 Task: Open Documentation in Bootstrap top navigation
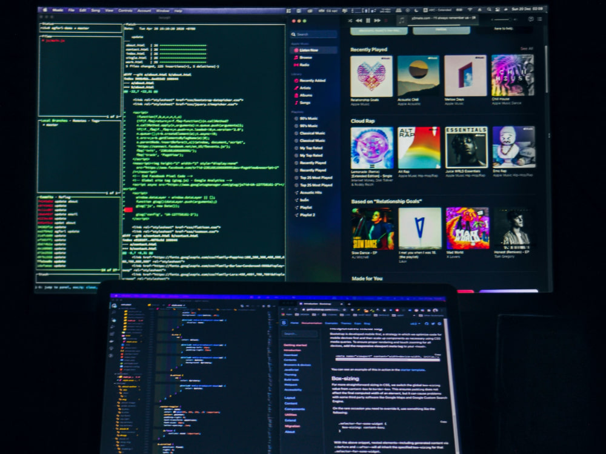[311, 323]
